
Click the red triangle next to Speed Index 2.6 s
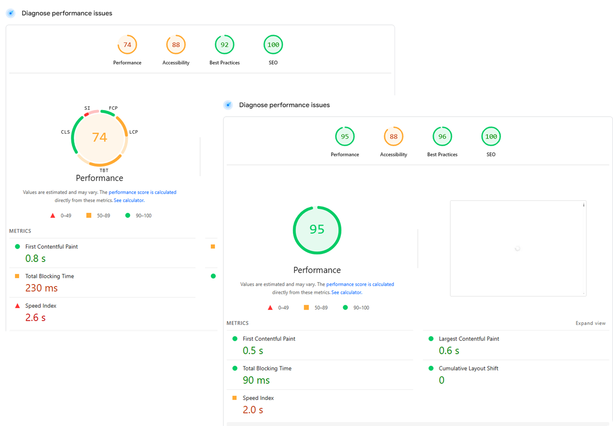17,306
